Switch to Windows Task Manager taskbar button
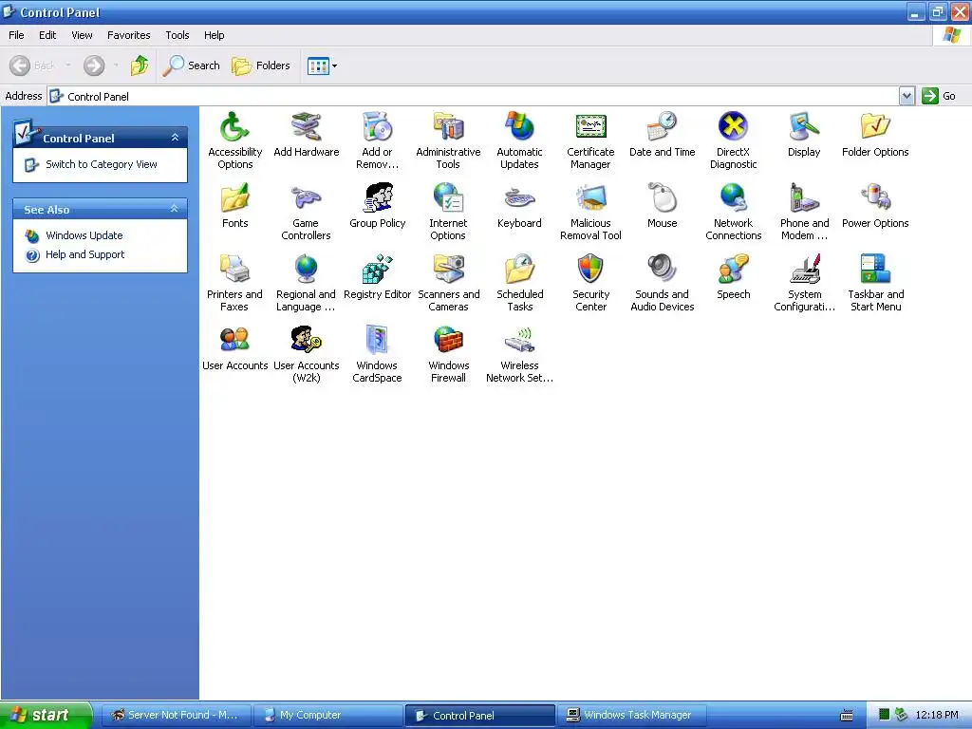The image size is (972, 729). coord(632,715)
